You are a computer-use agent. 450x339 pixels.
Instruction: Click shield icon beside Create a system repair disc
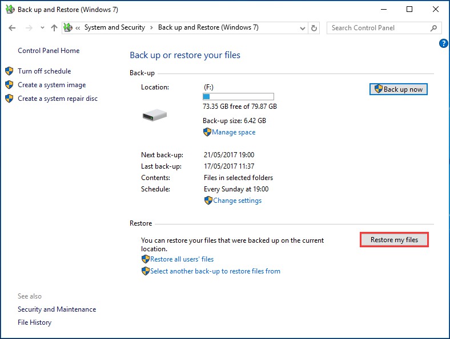coord(9,99)
